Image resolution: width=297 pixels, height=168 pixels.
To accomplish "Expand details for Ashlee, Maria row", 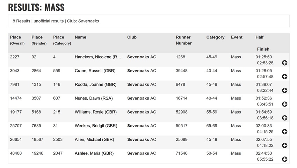I will [x=284, y=159].
